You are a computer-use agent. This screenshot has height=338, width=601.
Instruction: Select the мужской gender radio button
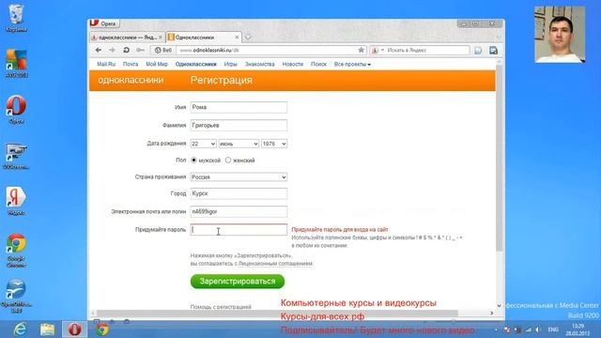pos(194,161)
